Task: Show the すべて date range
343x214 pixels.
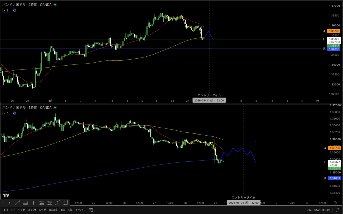Action: coord(79,210)
